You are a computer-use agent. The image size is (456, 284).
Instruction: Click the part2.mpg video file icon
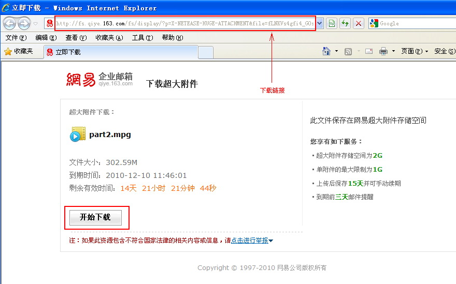[78, 134]
